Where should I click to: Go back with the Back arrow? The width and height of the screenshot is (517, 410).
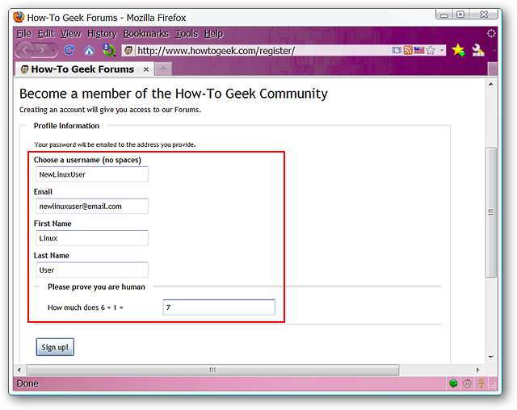pyautogui.click(x=25, y=50)
